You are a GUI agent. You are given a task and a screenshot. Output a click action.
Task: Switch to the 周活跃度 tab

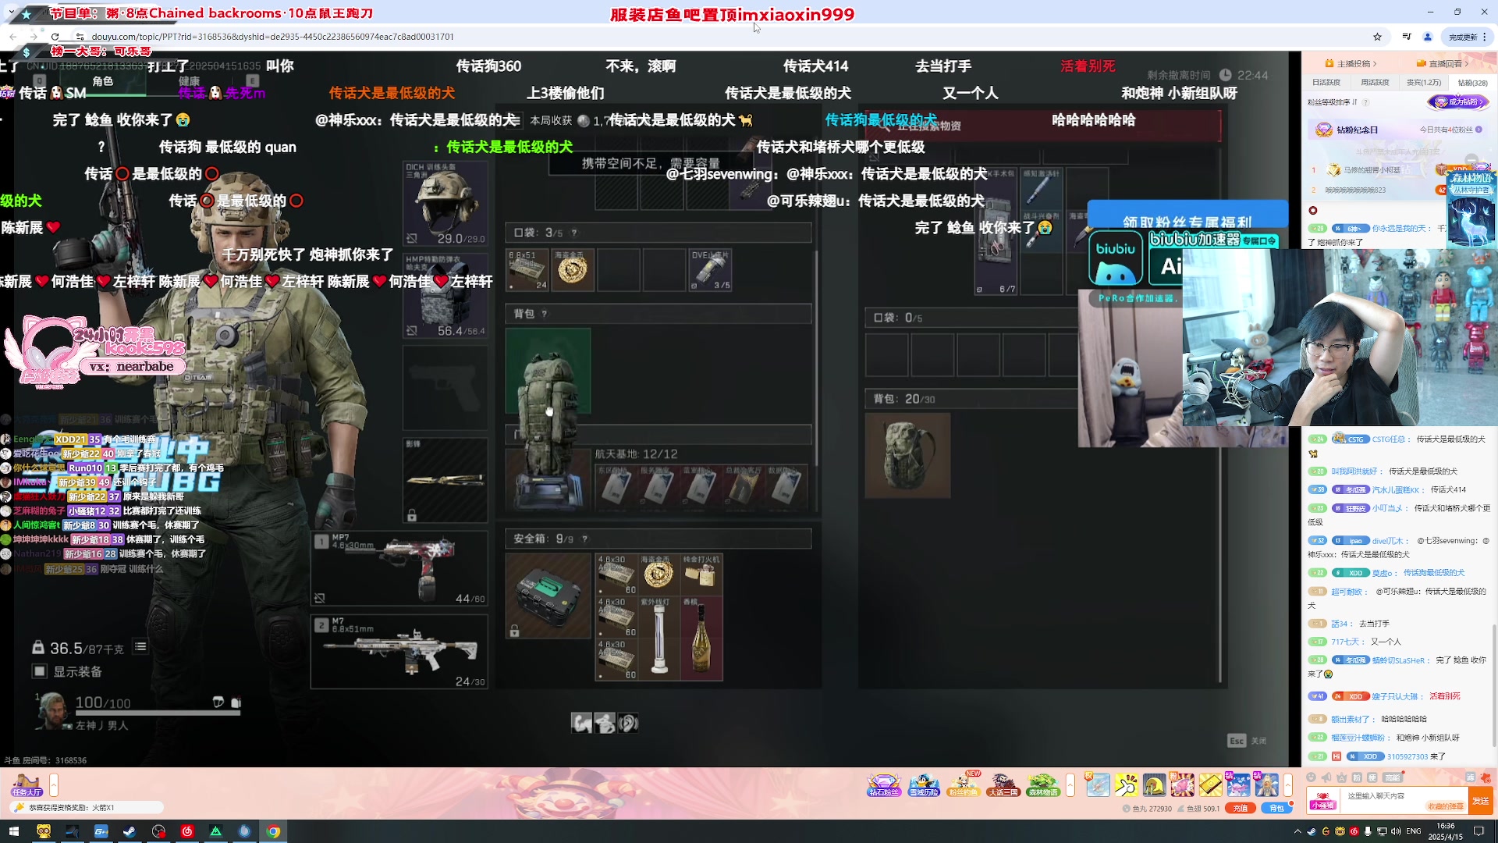click(1375, 82)
